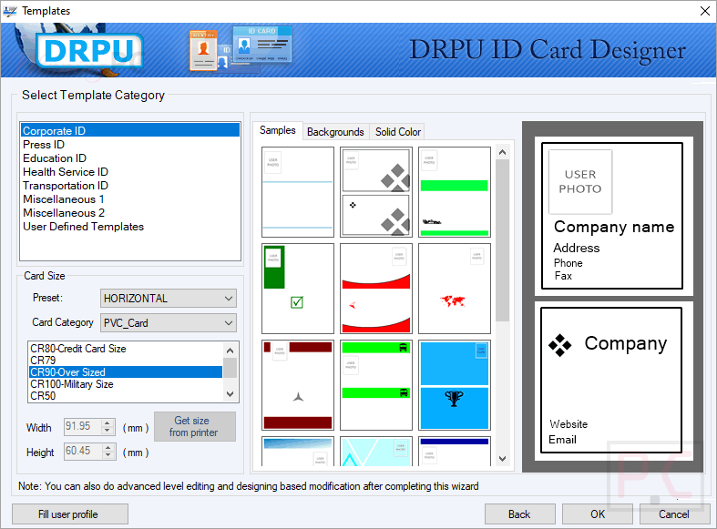This screenshot has width=717, height=529.
Task: Switch to the Backgrounds tab
Action: click(335, 131)
